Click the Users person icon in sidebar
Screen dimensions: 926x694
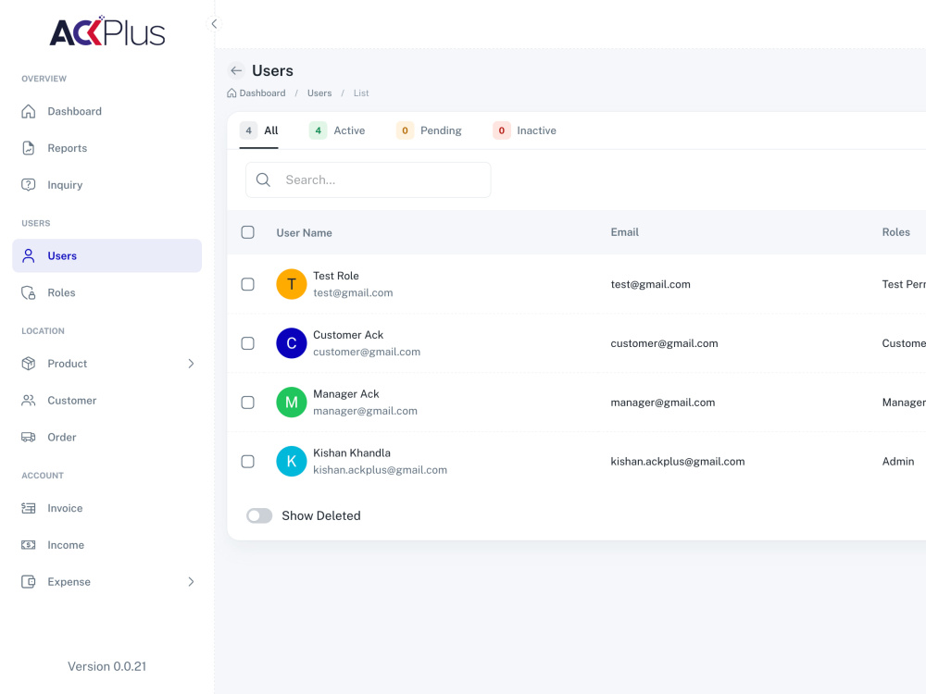[x=29, y=255]
